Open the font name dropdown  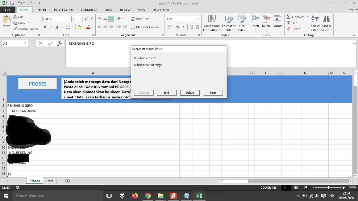[x=69, y=19]
